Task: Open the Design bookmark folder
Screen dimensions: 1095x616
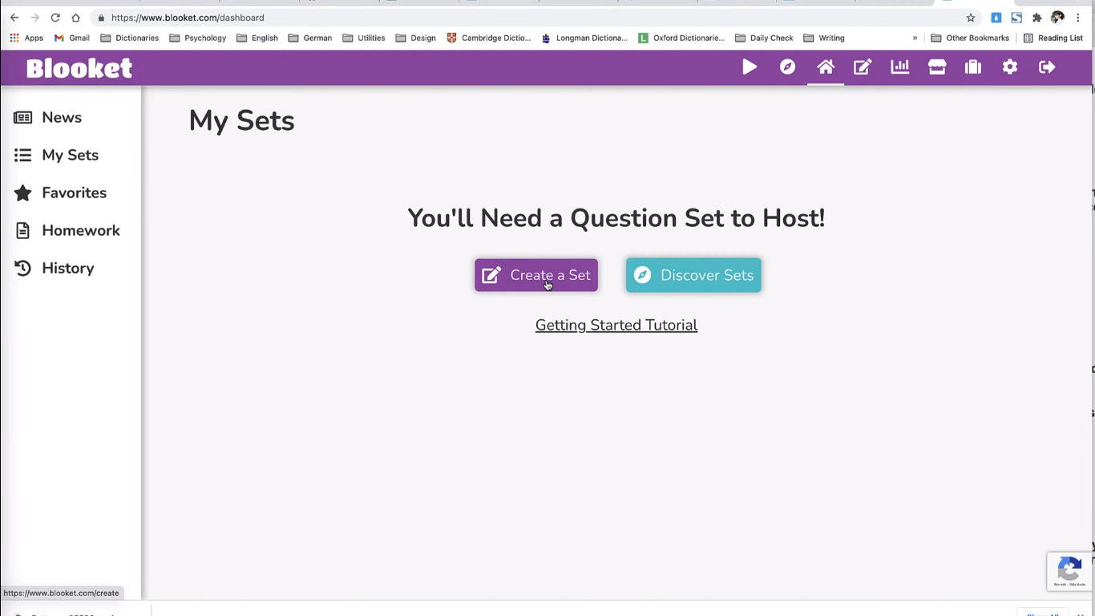Action: pos(415,38)
